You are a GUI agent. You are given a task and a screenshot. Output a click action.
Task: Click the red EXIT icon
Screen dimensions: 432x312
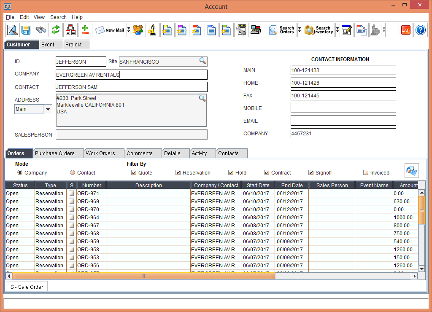406,30
